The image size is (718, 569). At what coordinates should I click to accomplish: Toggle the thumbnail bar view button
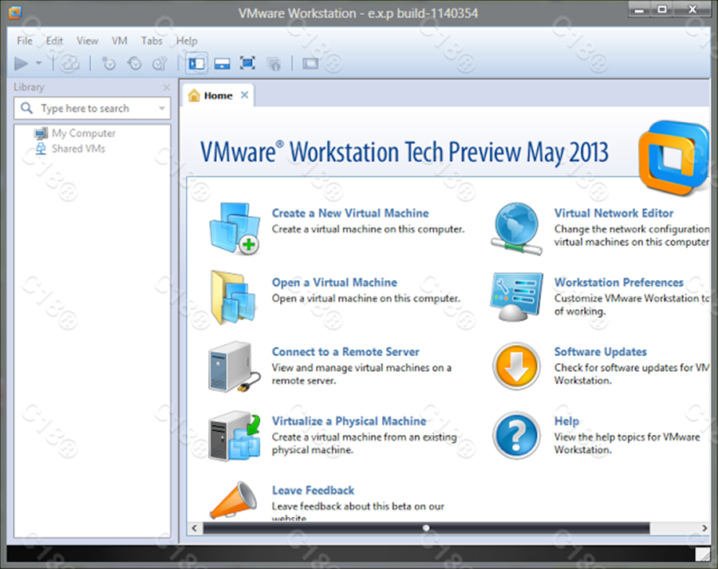pos(222,63)
